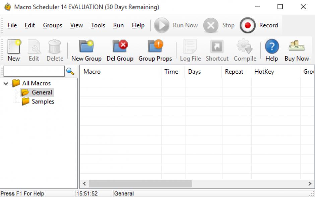Click the scrollbar right arrow

[310, 184]
